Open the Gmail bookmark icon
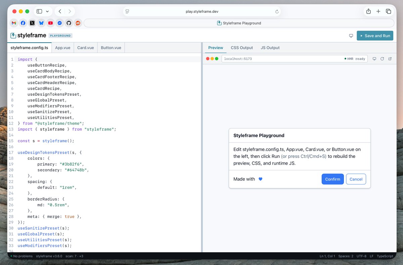Screen dimensions: 403x265 pyautogui.click(x=14, y=23)
